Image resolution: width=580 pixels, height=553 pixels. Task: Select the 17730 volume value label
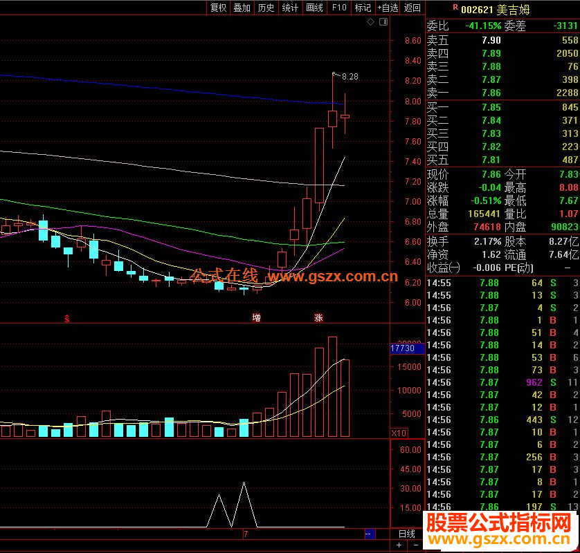click(407, 348)
